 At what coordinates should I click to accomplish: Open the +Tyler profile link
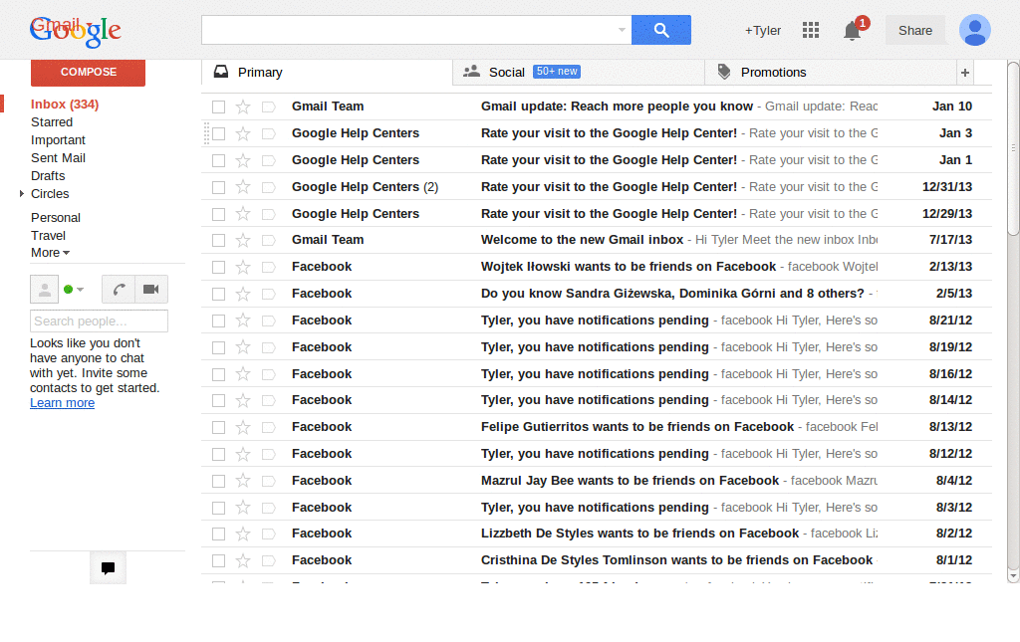tap(762, 31)
